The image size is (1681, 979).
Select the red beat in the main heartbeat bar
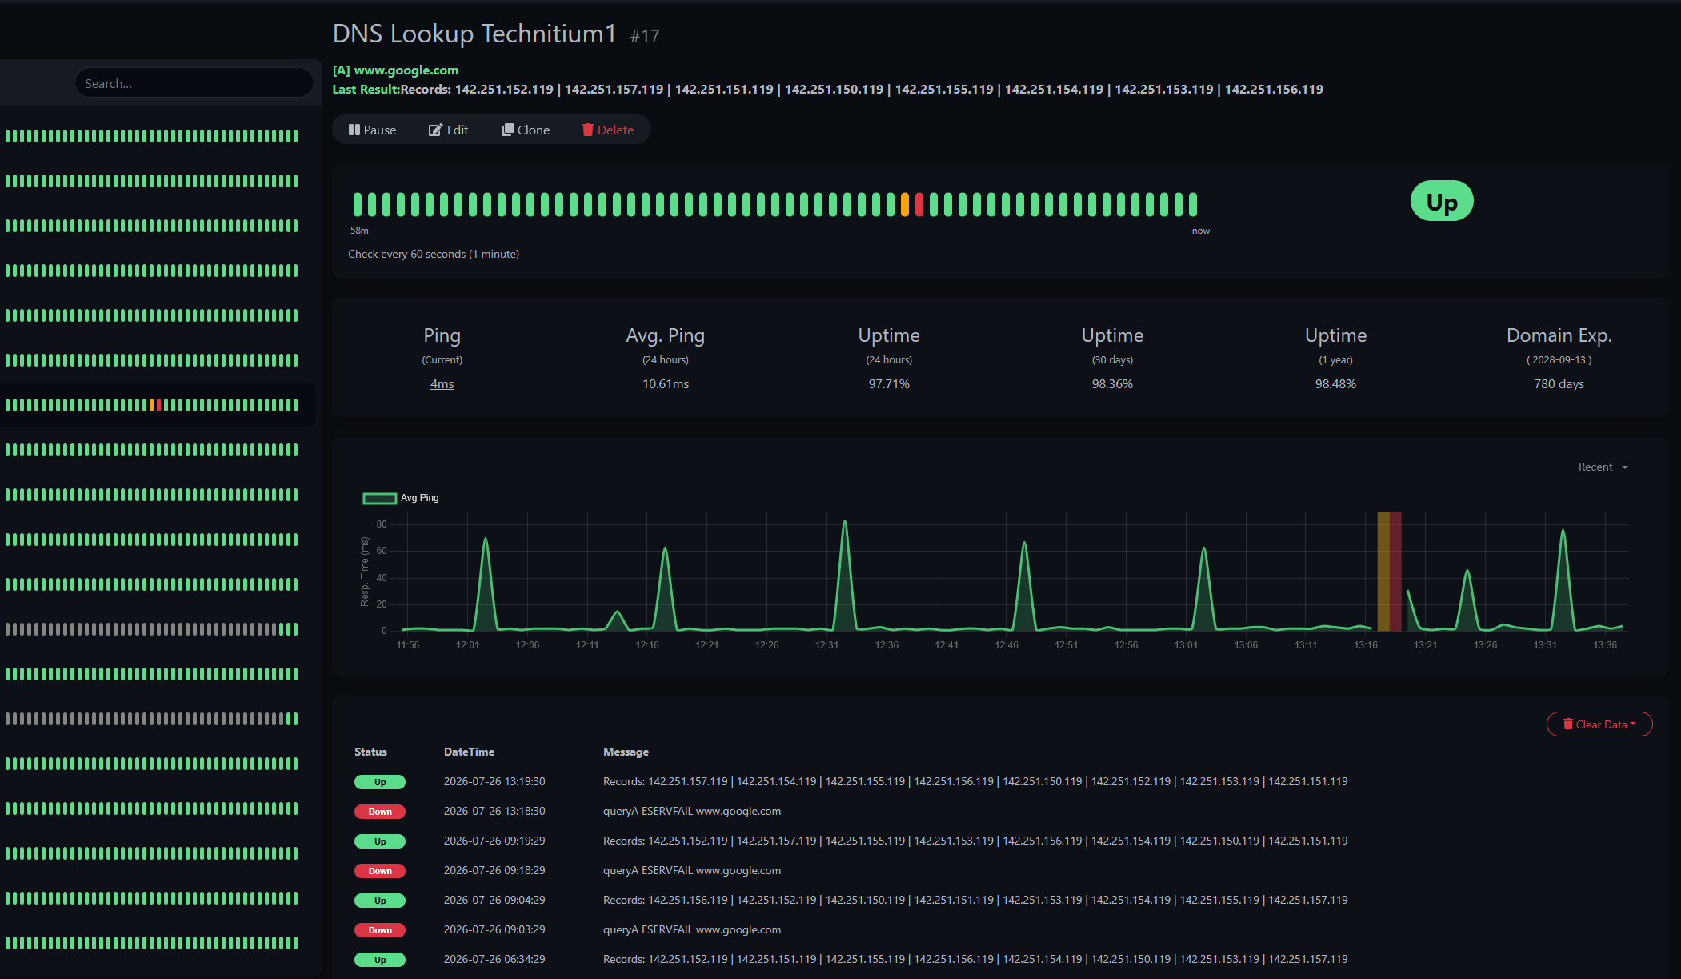919,204
